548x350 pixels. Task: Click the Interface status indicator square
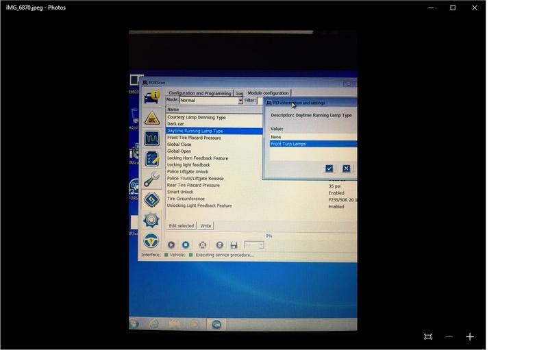pyautogui.click(x=166, y=255)
